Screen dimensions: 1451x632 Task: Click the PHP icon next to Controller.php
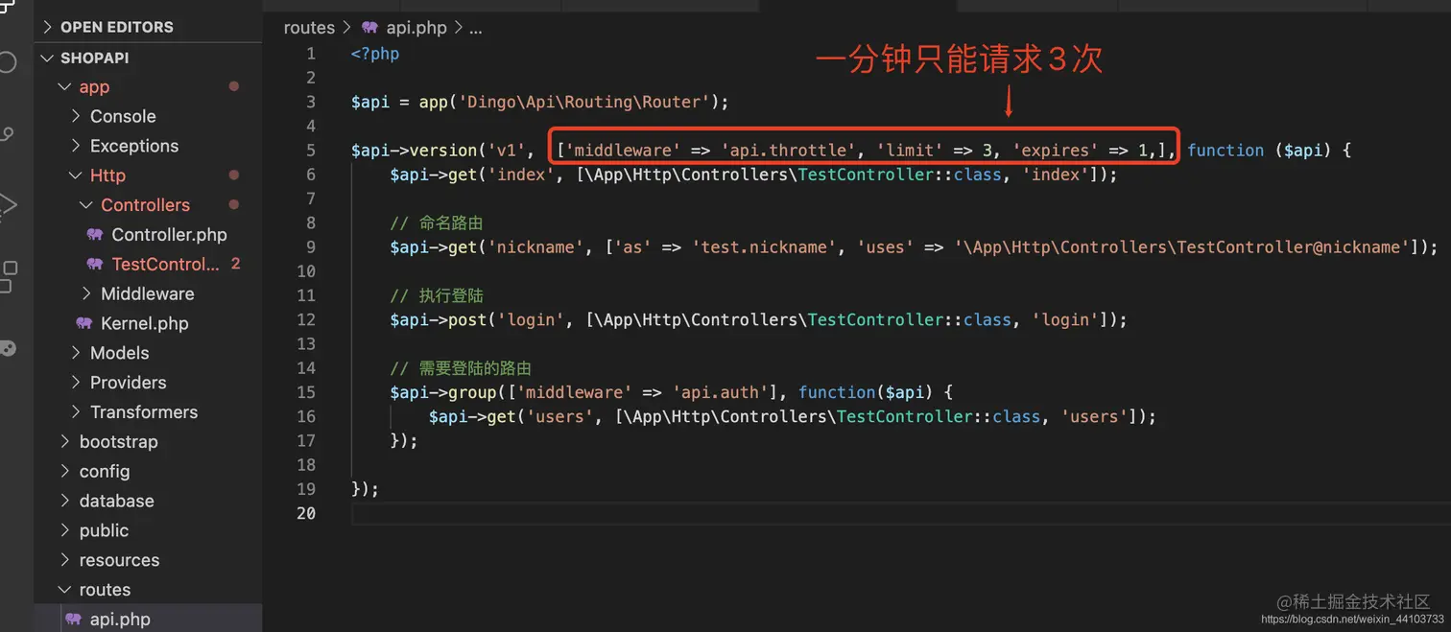pos(95,234)
